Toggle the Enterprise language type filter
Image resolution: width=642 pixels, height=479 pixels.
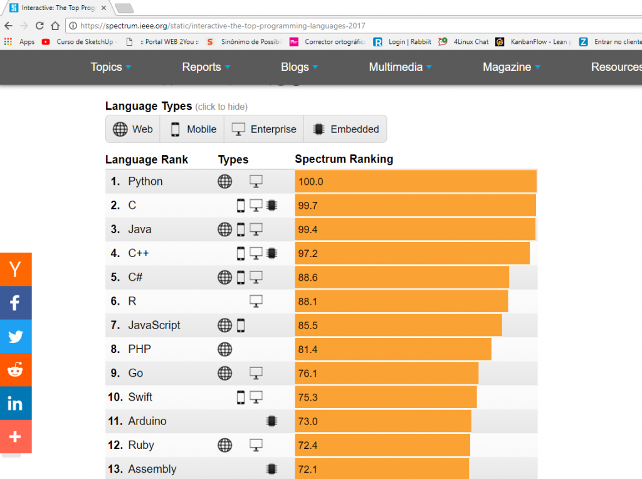[264, 129]
